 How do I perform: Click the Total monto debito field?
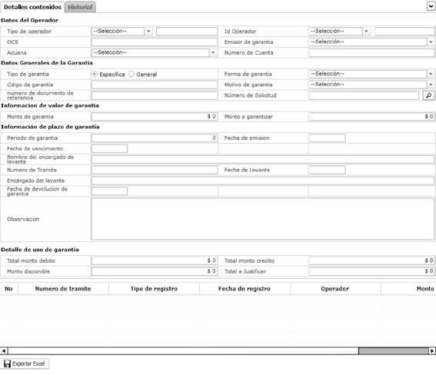155,261
